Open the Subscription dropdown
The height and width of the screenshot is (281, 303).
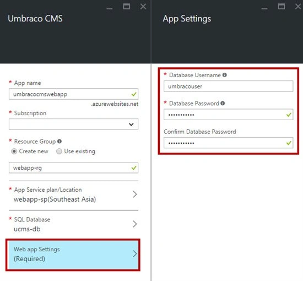coord(73,125)
